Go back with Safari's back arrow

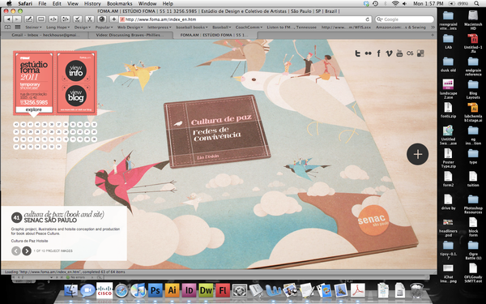(8, 19)
